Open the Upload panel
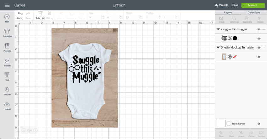Image resolution: width=267 pixels, height=139 pixels. pyautogui.click(x=7, y=106)
